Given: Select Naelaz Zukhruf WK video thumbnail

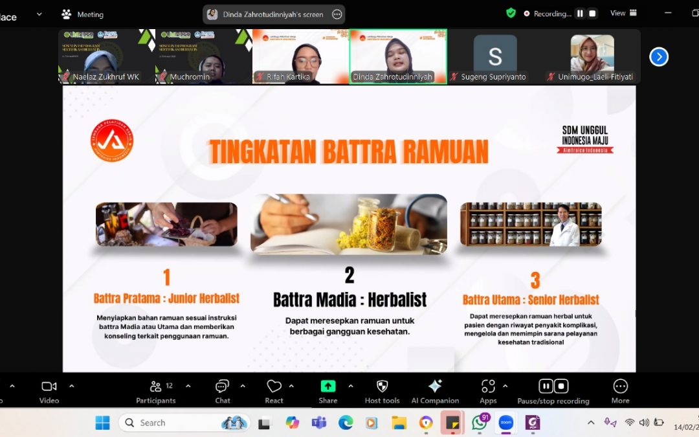Looking at the screenshot, I should point(107,56).
